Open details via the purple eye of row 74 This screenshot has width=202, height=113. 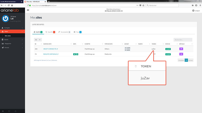tap(181, 54)
